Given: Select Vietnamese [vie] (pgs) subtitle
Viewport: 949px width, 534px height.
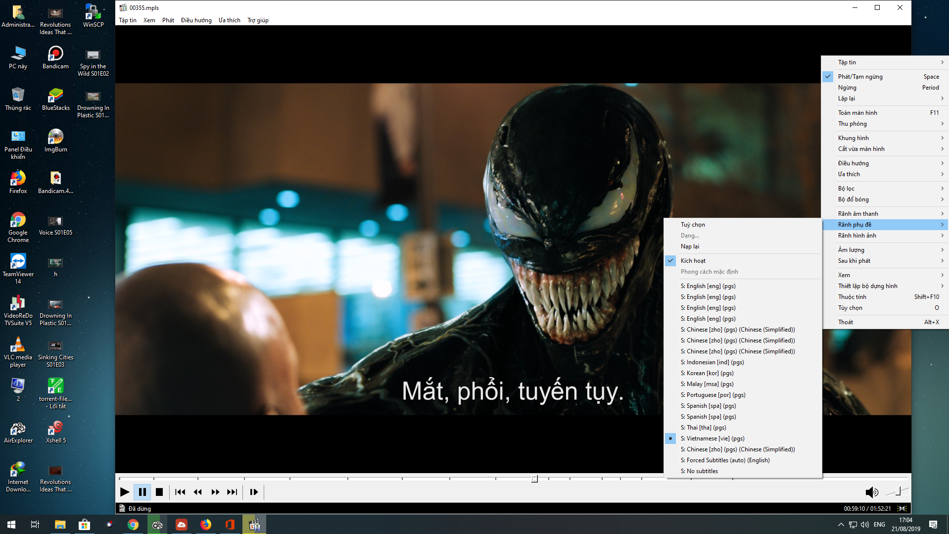Looking at the screenshot, I should (x=743, y=438).
